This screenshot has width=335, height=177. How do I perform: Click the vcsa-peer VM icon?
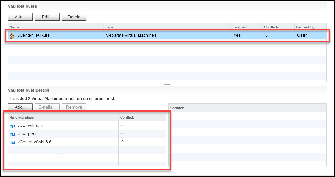point(12,134)
